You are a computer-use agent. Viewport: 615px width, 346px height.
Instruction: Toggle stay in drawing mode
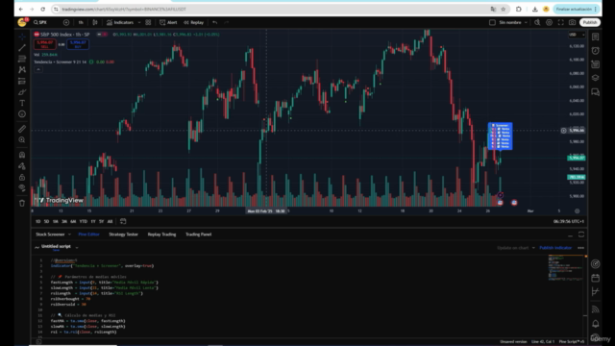coord(22,166)
